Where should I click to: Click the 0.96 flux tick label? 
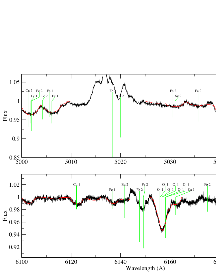coord(15,222)
